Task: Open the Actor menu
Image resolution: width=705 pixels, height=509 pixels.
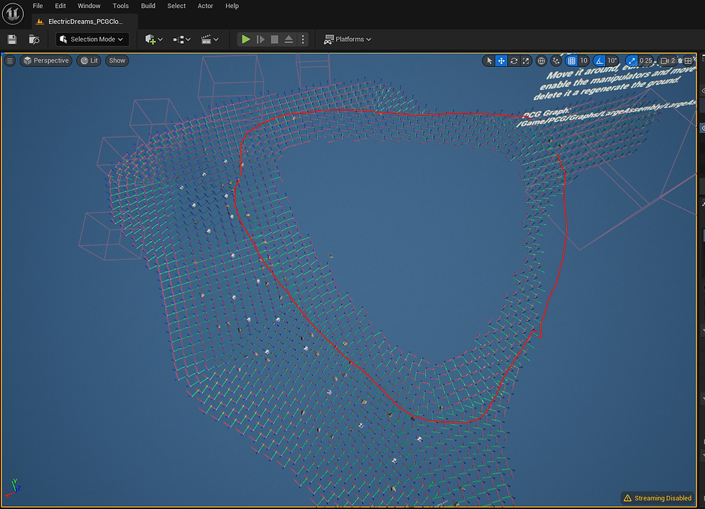Action: [205, 6]
